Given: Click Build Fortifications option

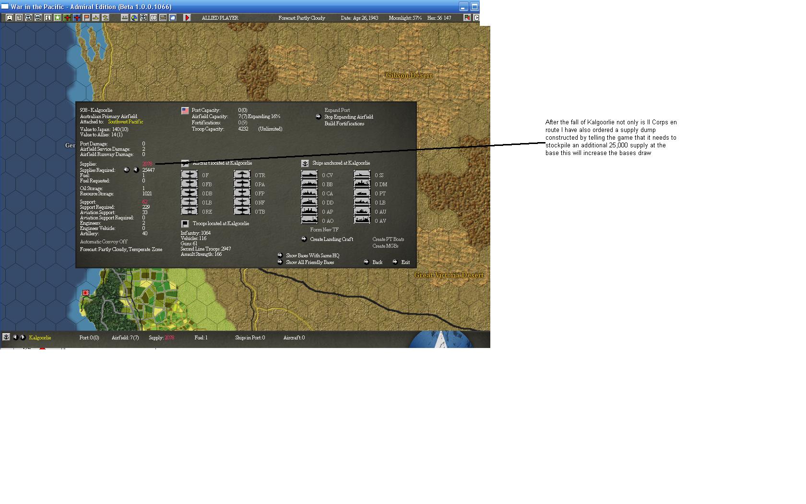Looking at the screenshot, I should pyautogui.click(x=344, y=123).
